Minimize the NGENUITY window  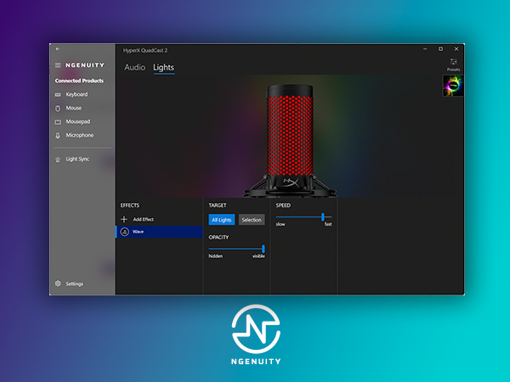pyautogui.click(x=425, y=49)
